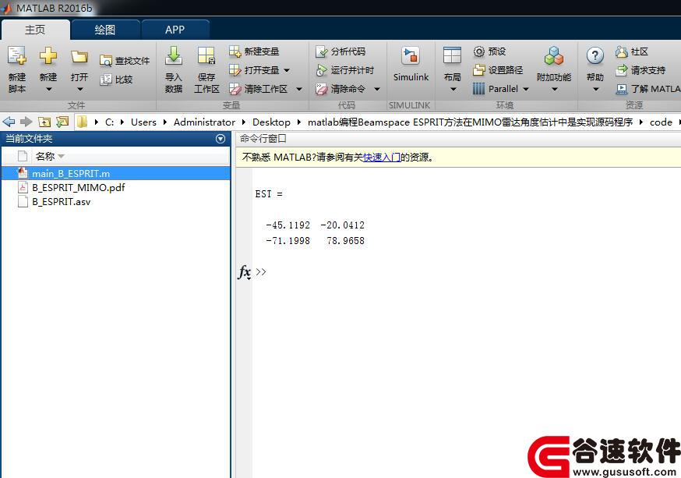Expand the Open Variable (打开变量) dropdown arrow

coord(287,70)
